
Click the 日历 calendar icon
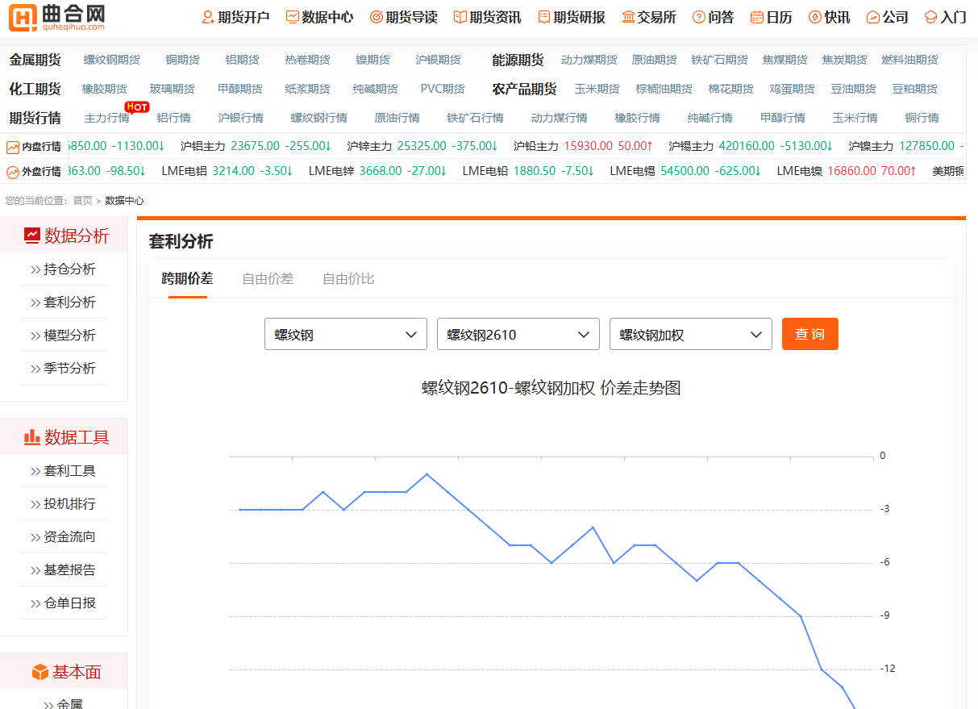(x=757, y=17)
